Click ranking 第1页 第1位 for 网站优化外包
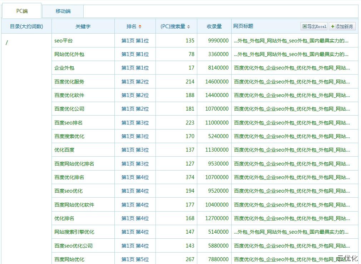The height and width of the screenshot is (264, 361). click(135, 54)
